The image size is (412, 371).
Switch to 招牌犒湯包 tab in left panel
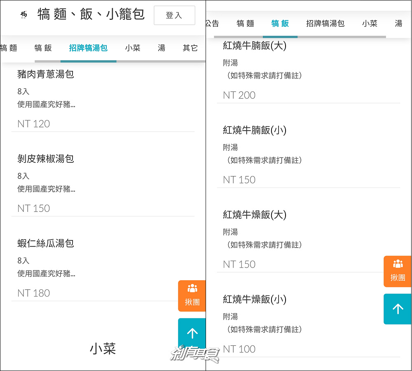[88, 48]
